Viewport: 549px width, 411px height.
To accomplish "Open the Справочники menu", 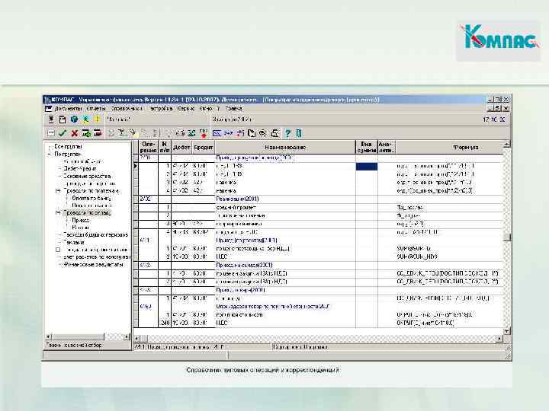I will [127, 109].
